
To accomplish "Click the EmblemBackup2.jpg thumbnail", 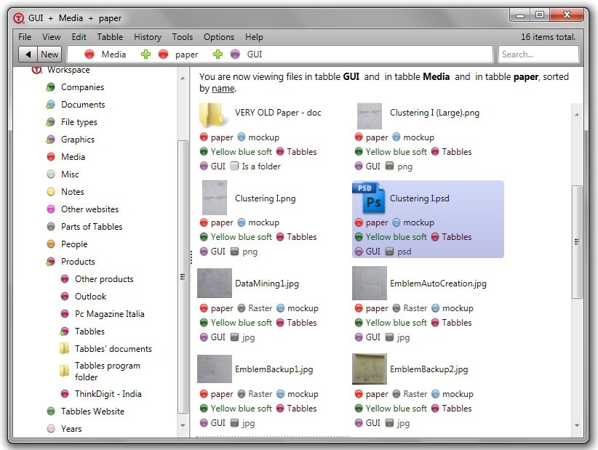I will pyautogui.click(x=369, y=369).
